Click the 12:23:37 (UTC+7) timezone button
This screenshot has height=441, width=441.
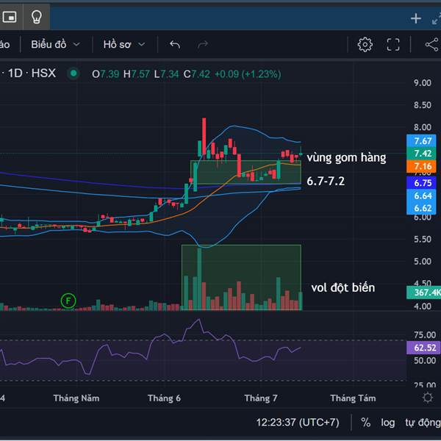[297, 422]
